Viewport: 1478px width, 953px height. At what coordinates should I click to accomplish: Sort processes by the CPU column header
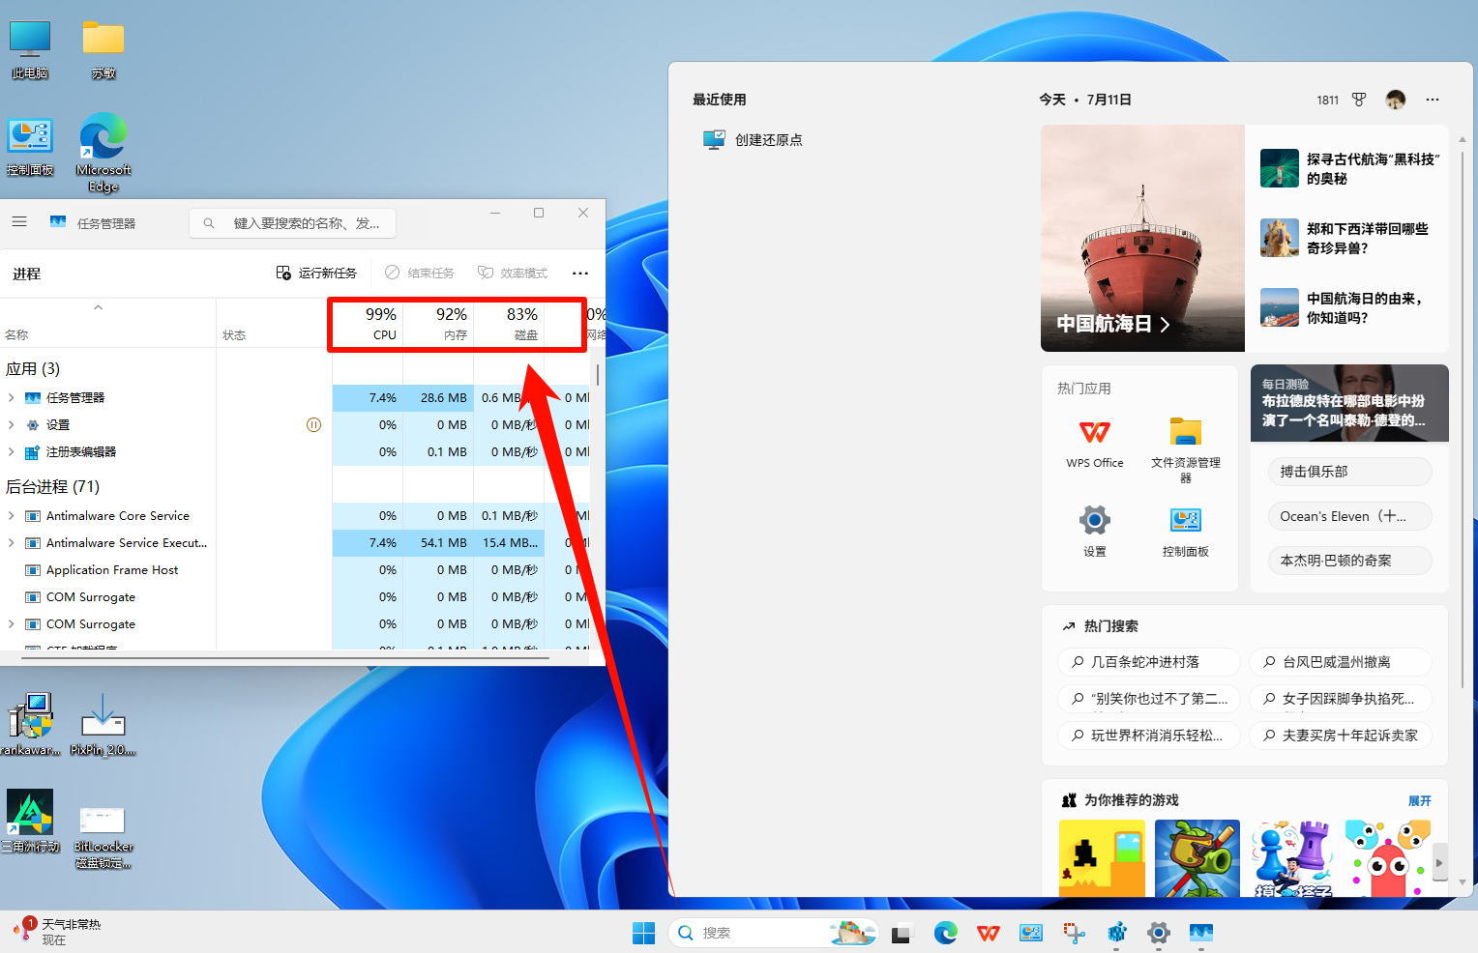(368, 324)
